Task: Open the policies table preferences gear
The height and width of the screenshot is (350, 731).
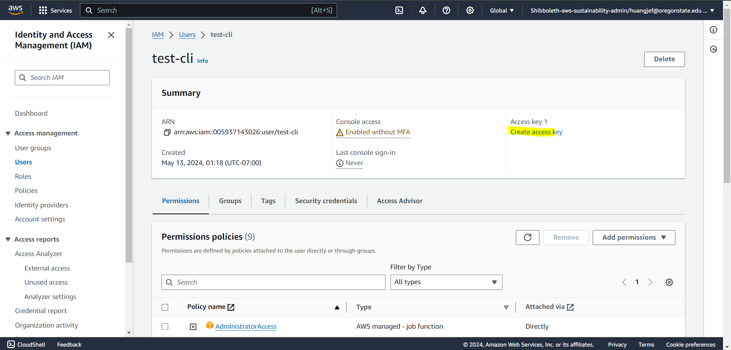Action: pyautogui.click(x=669, y=282)
